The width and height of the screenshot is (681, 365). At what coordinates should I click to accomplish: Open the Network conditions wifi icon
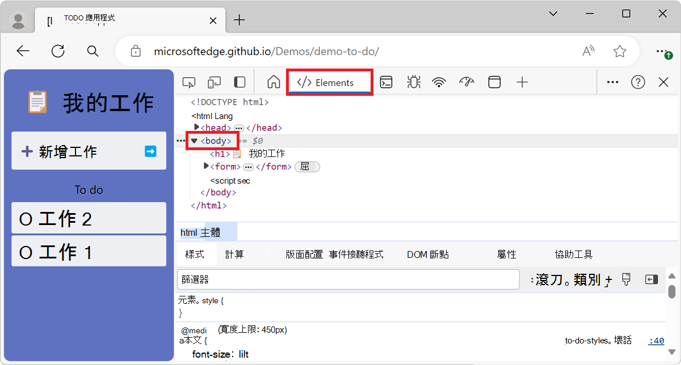(439, 82)
